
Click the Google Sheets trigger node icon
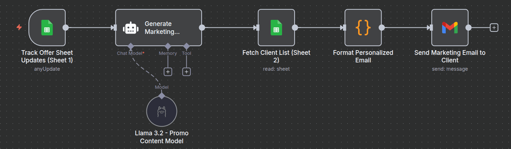(x=47, y=28)
